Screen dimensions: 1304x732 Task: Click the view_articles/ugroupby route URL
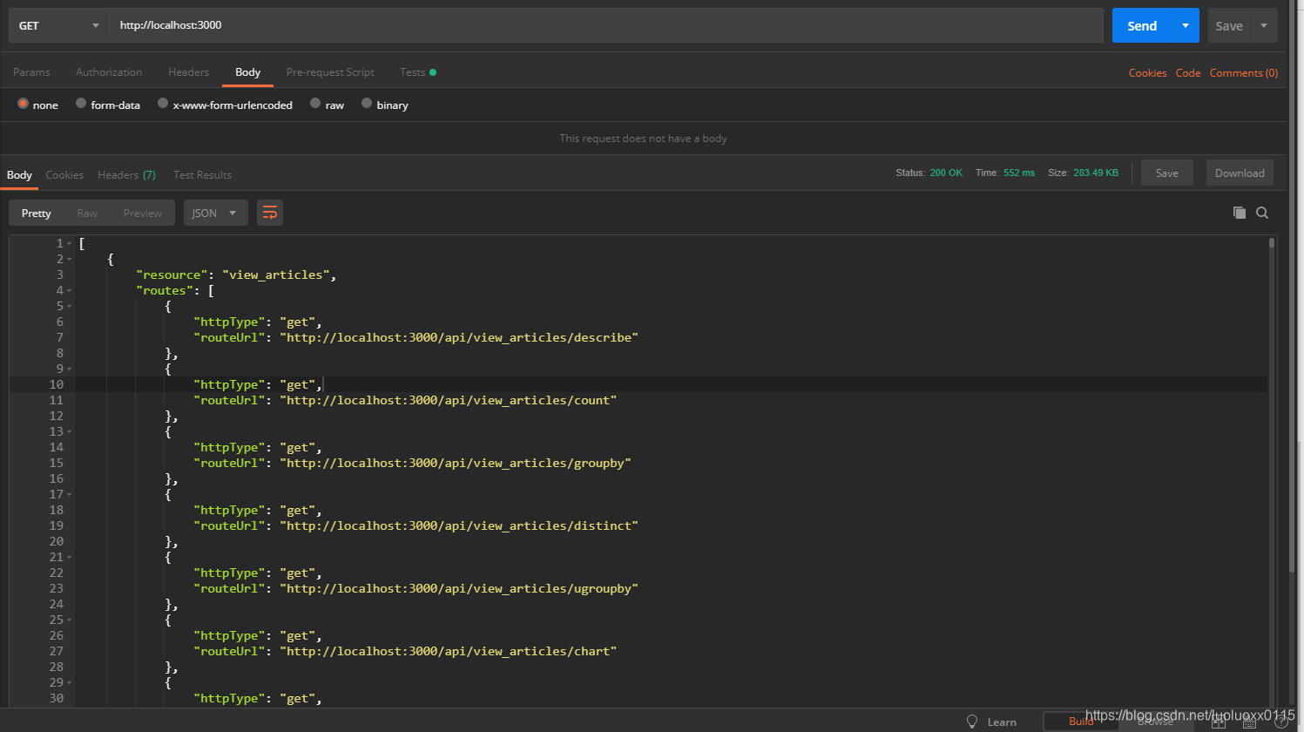point(459,589)
